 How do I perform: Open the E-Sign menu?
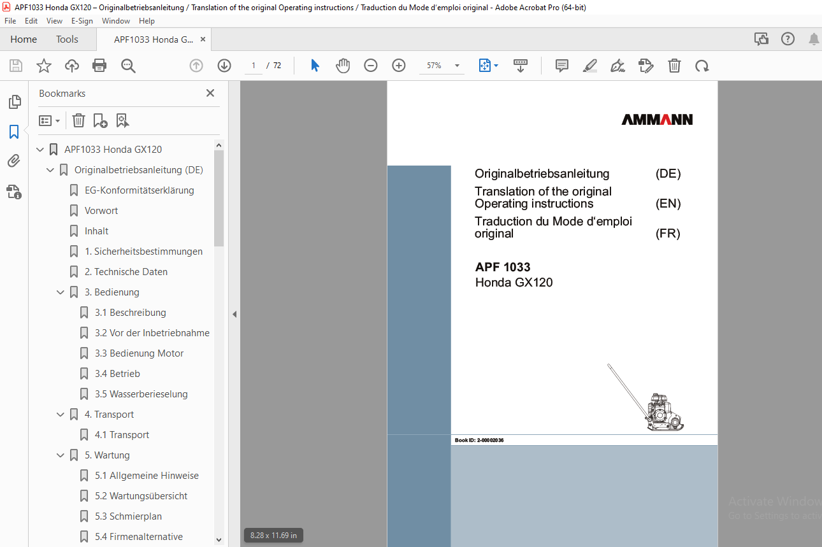click(x=82, y=21)
